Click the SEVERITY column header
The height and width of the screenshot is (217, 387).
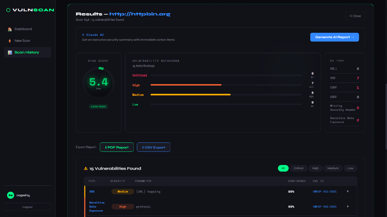click(x=118, y=181)
